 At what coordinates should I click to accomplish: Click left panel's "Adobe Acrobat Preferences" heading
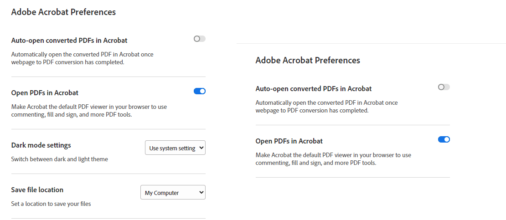point(63,12)
